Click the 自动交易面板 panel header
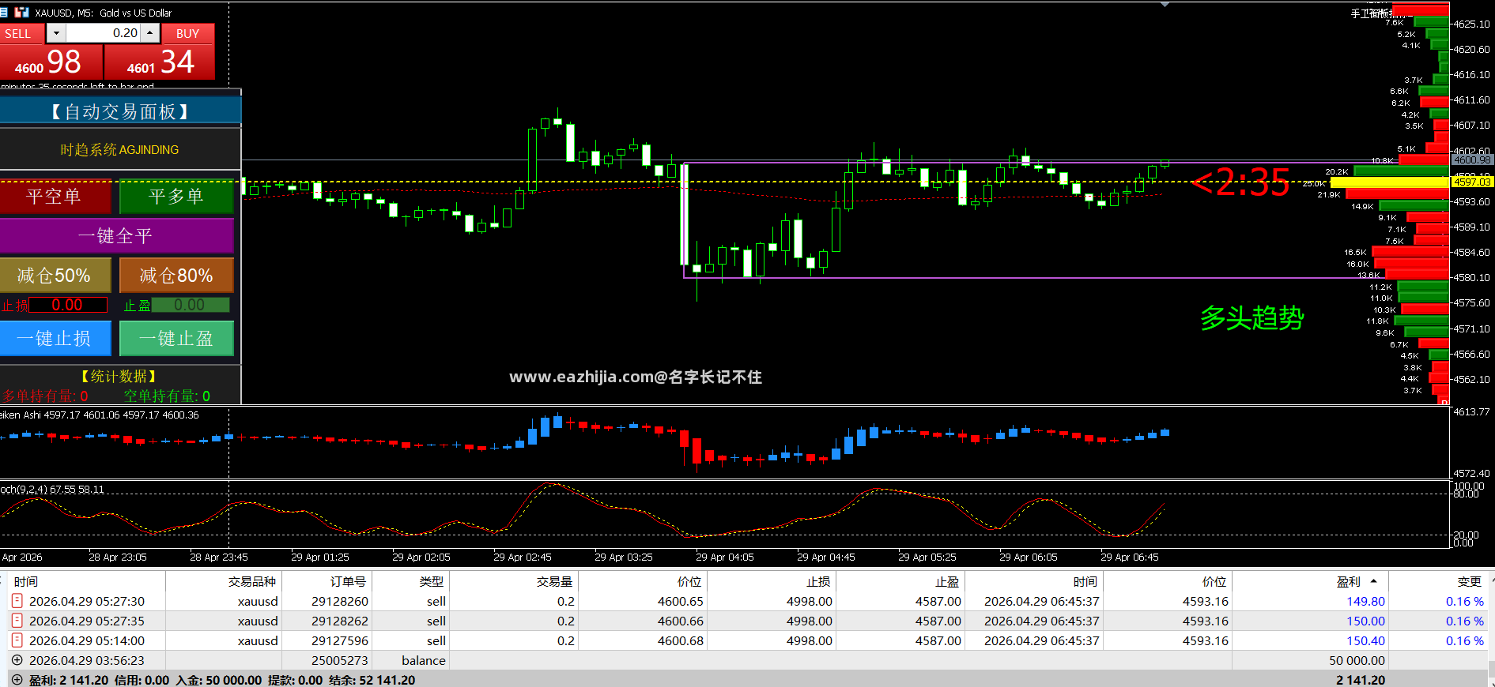1495x687 pixels. click(x=120, y=111)
